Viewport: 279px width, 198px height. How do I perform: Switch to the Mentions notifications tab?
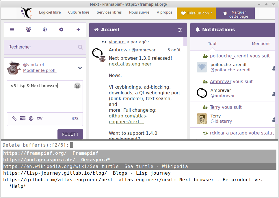coord(261,44)
